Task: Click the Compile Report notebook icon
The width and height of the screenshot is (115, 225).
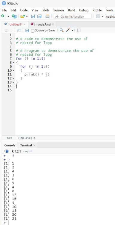Action: [79, 30]
